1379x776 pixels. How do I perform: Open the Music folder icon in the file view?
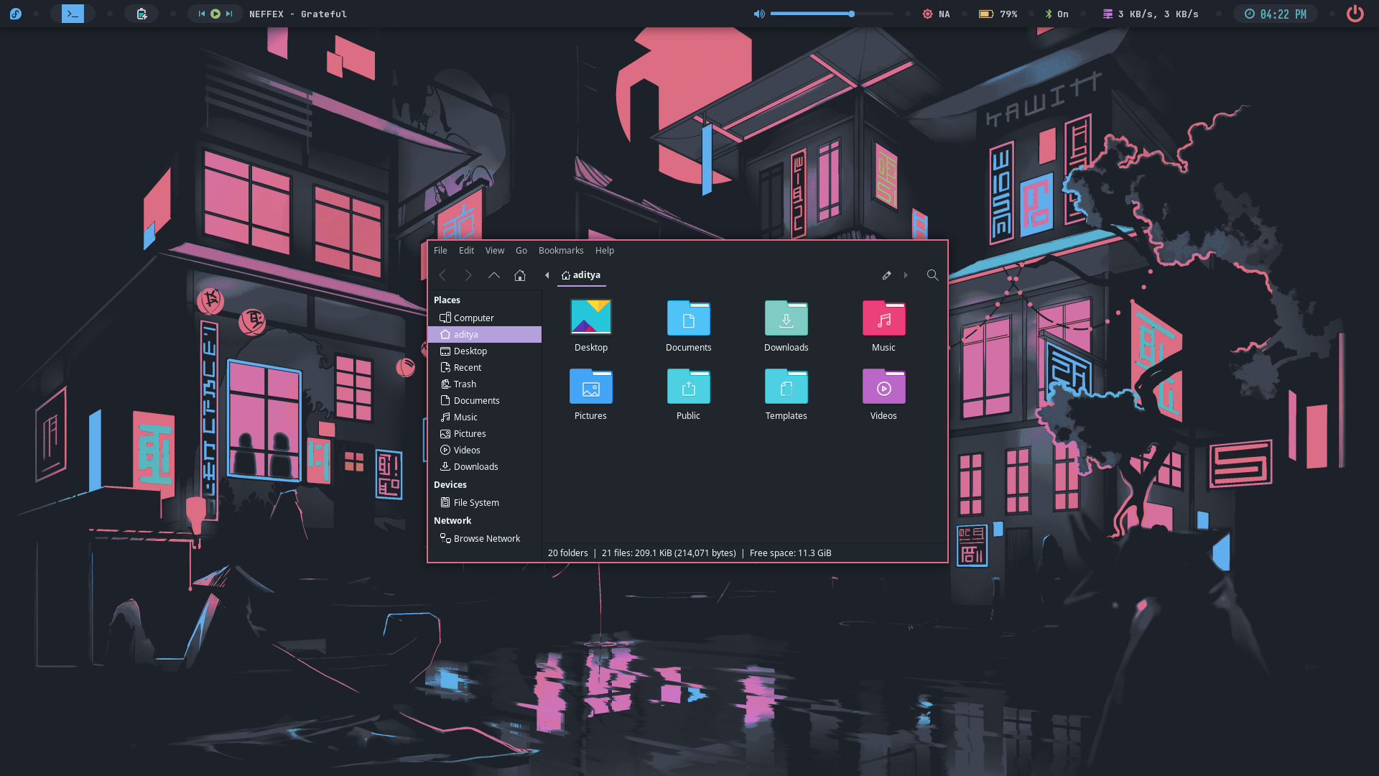click(x=884, y=318)
